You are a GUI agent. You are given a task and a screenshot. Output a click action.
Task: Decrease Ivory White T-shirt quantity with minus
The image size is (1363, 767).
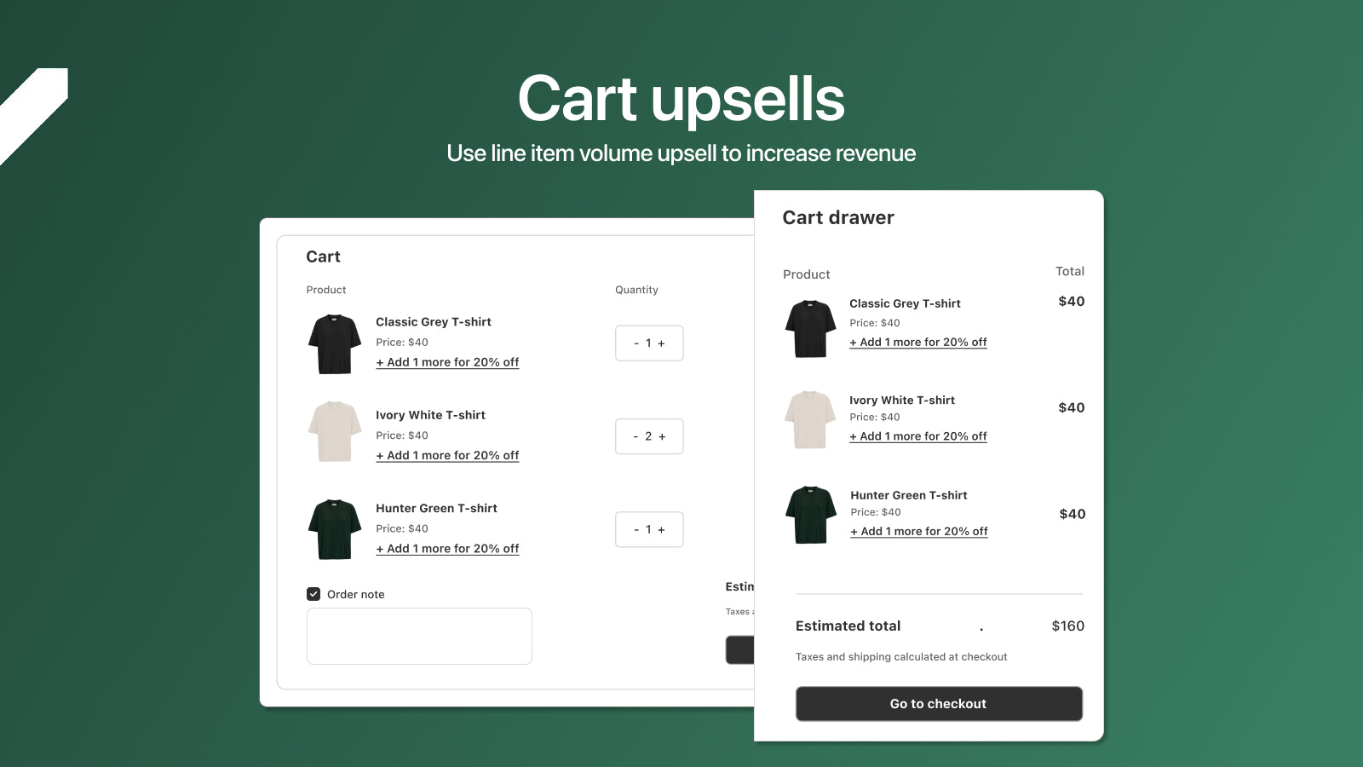coord(636,435)
